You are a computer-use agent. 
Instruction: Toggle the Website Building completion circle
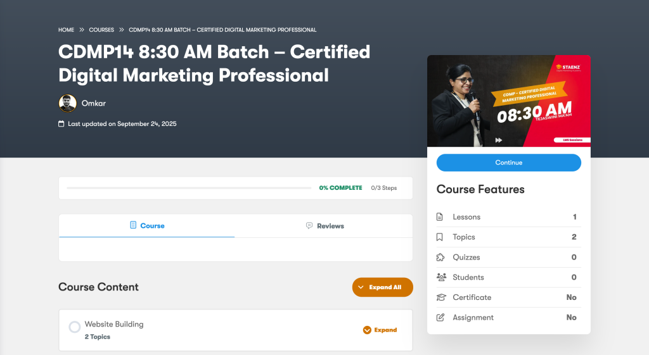(x=74, y=327)
